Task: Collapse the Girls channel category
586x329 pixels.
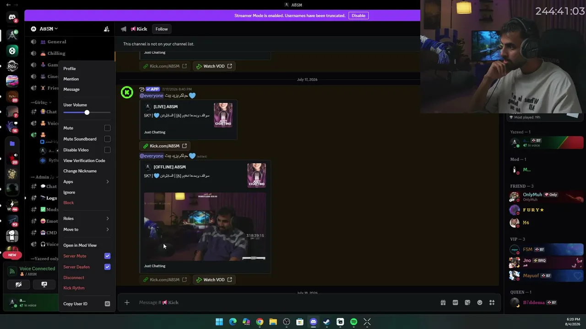Action: click(x=41, y=102)
